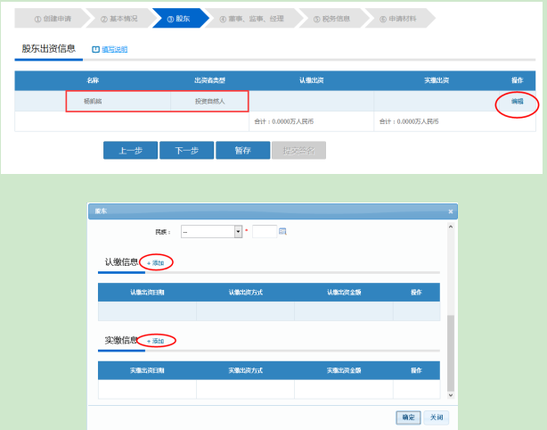Click the 下一步 button
This screenshot has width=547, height=430.
[x=186, y=150]
